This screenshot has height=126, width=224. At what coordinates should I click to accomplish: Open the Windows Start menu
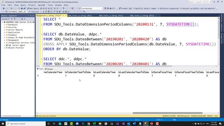click(x=2, y=124)
